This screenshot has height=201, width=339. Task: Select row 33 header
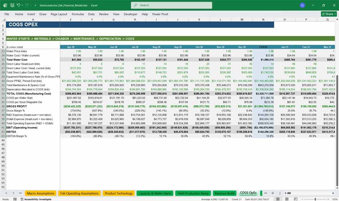(x=3, y=94)
